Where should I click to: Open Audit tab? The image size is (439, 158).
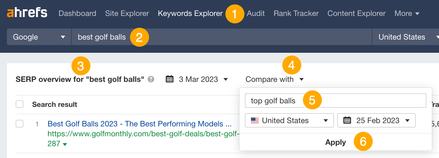[x=256, y=13]
